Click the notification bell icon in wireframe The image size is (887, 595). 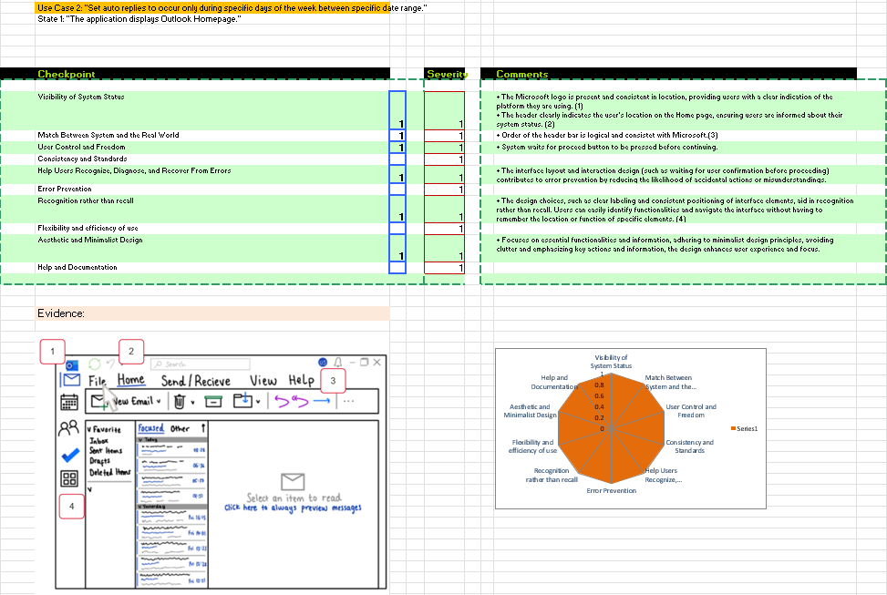(337, 362)
